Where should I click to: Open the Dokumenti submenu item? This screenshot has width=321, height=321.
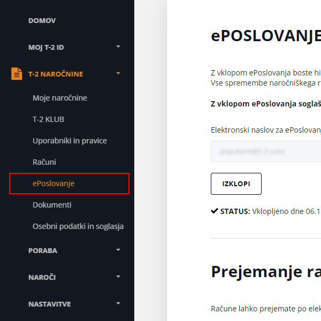52,205
